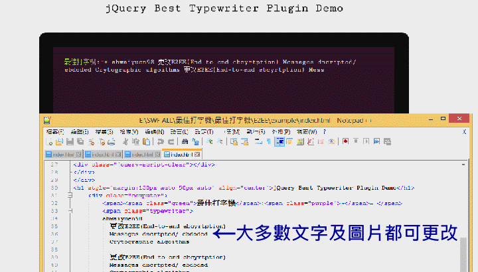Click the Paste clipboard icon
The width and height of the screenshot is (478, 272).
(x=147, y=141)
